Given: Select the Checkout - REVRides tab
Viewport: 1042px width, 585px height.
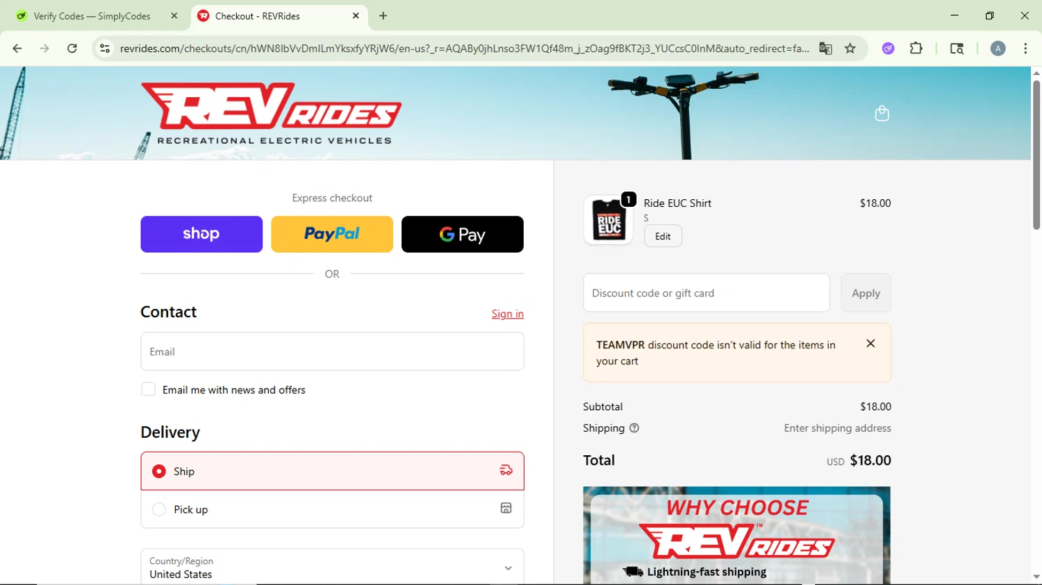Looking at the screenshot, I should (279, 16).
